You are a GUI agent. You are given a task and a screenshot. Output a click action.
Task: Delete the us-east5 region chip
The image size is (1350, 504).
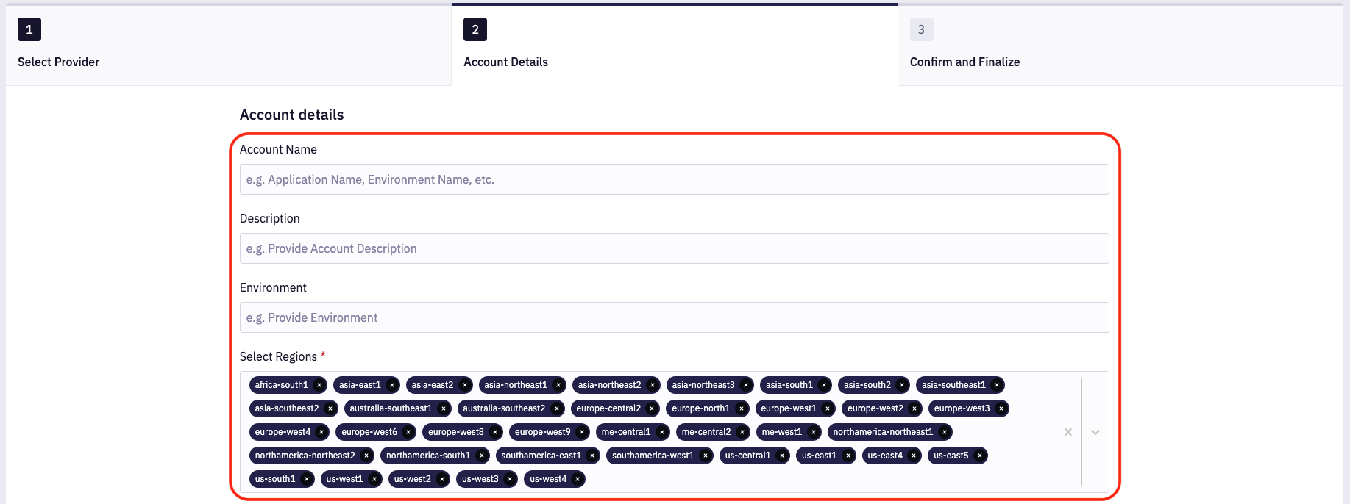coord(980,456)
